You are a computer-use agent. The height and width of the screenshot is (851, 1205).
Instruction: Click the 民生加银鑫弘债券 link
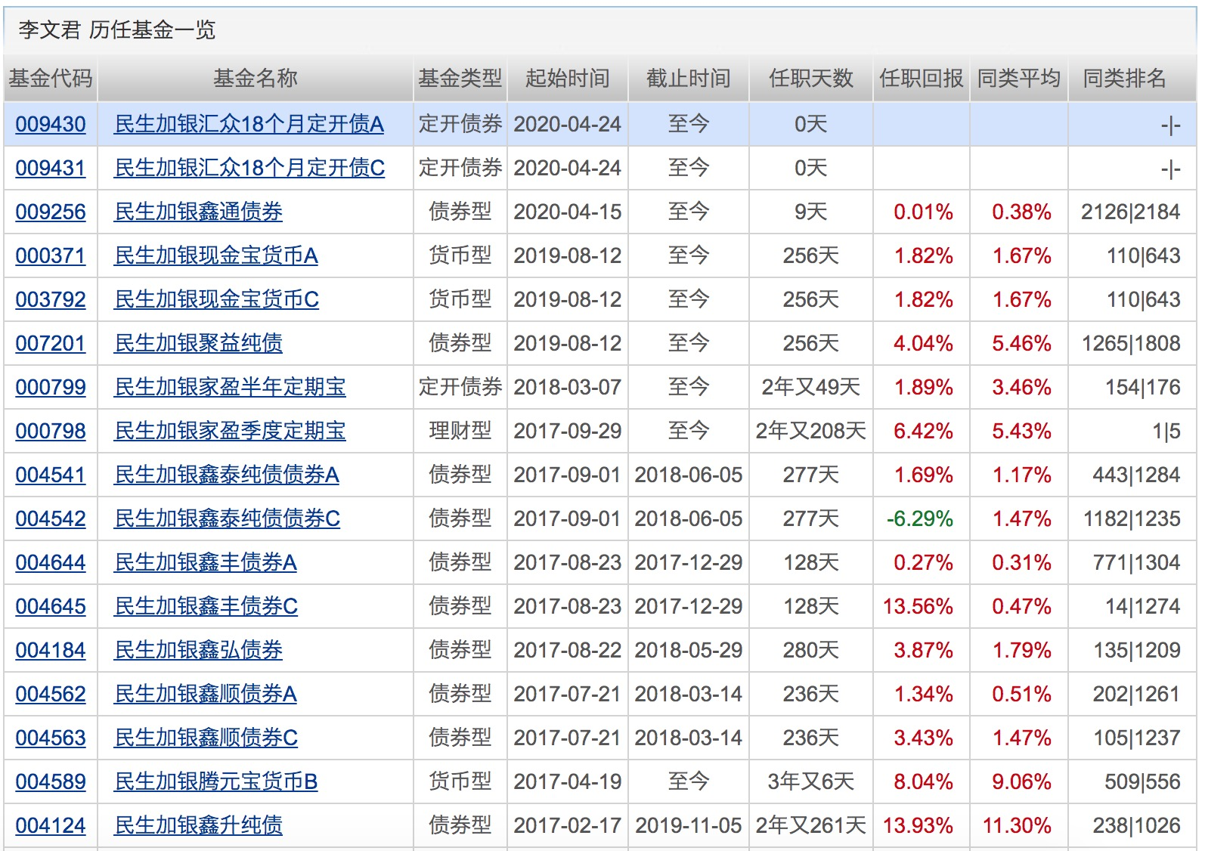(199, 650)
